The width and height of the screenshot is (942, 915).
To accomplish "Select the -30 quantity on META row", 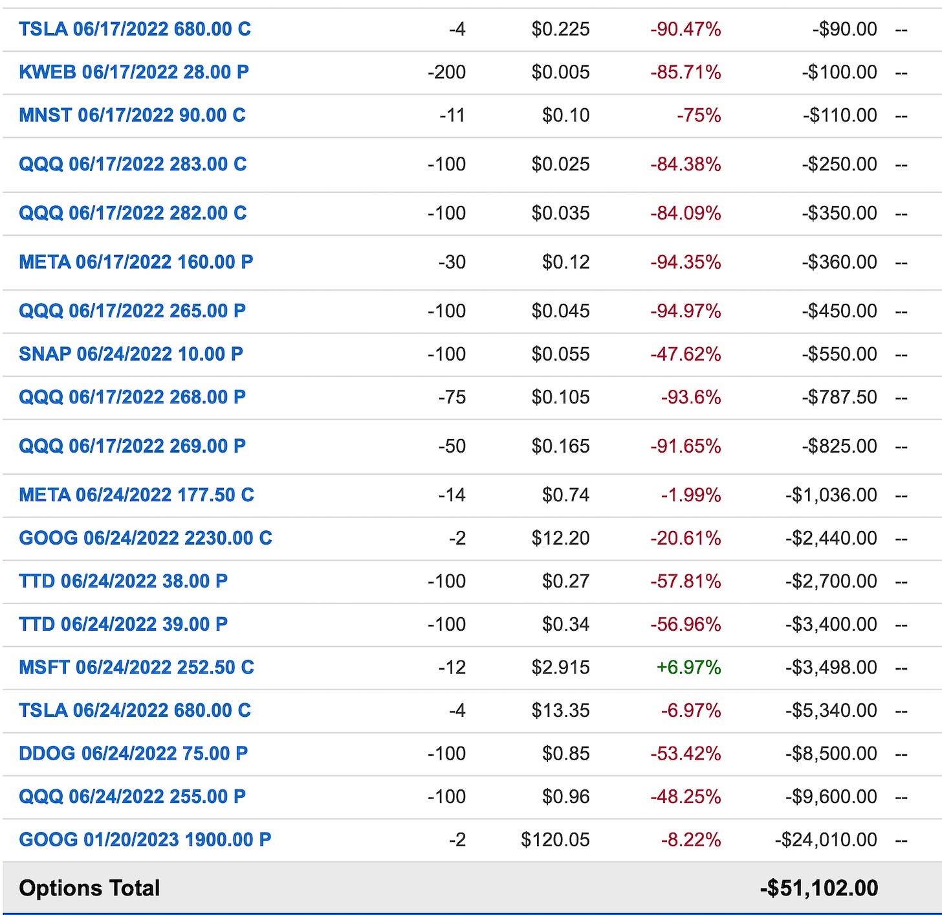I will point(452,262).
